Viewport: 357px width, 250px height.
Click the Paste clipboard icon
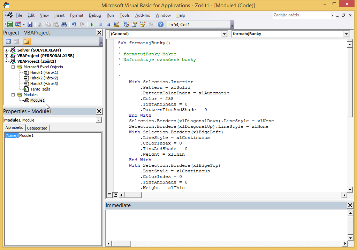56,24
